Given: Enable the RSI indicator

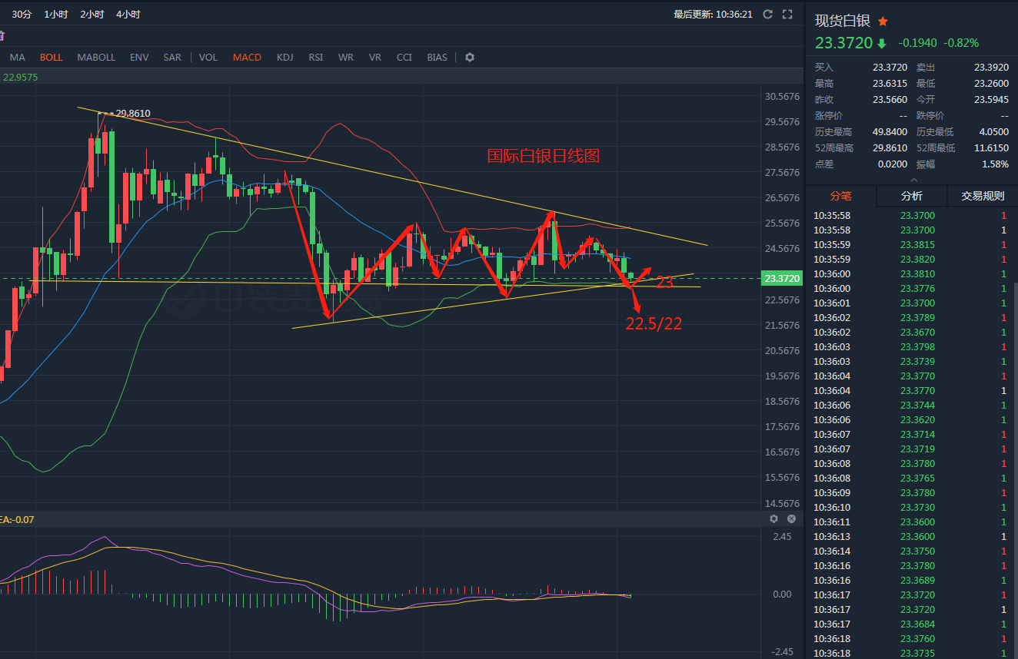Looking at the screenshot, I should point(315,58).
